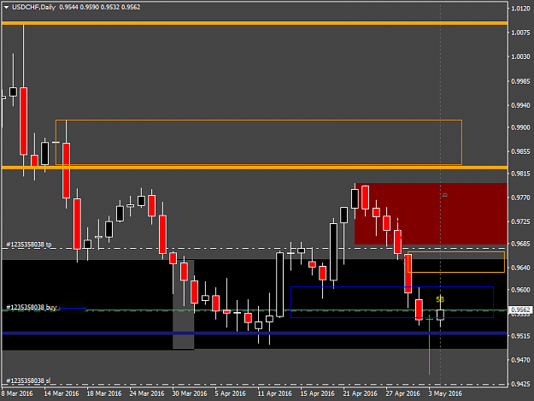Click the 0.9815 price scale value
Screen dimensions: 534x401
520,174
